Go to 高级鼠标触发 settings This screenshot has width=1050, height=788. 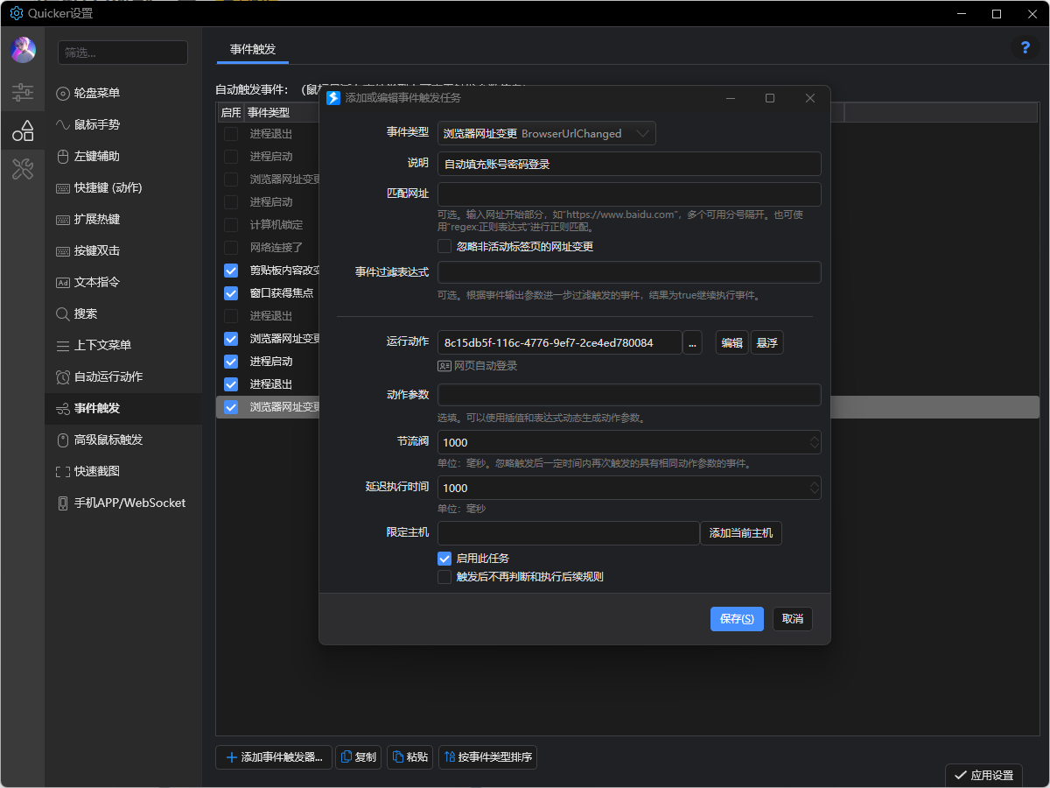point(123,440)
